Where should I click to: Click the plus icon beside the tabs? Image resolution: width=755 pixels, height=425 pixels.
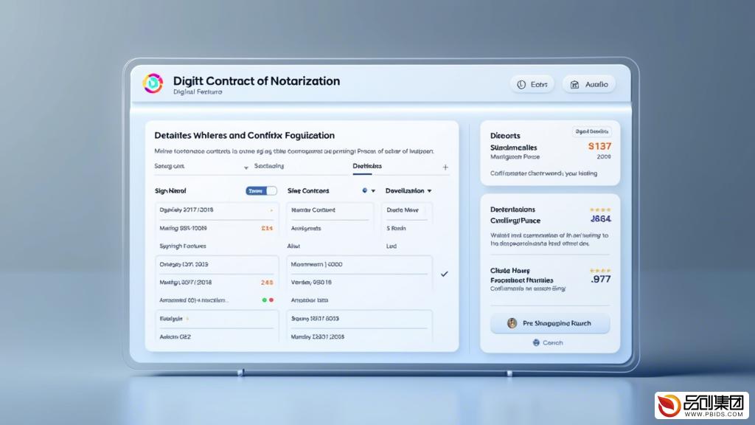coord(445,167)
